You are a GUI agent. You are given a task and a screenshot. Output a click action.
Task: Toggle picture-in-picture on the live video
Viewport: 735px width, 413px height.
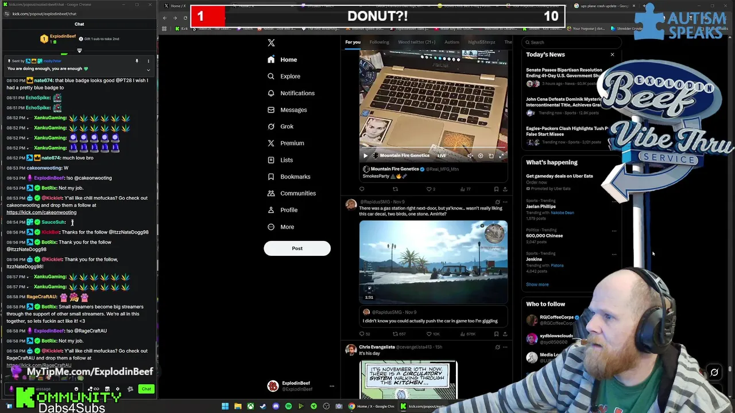(491, 155)
